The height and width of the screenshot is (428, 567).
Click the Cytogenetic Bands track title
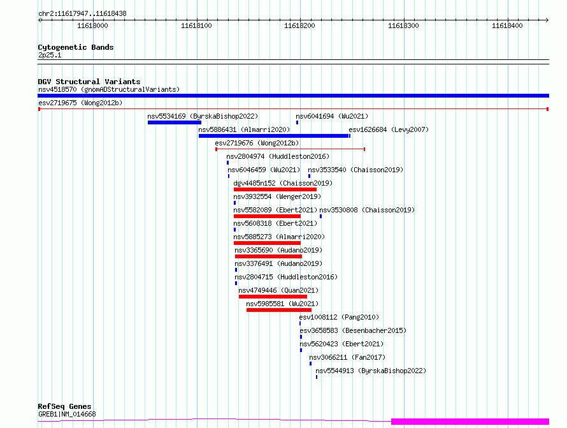pyautogui.click(x=76, y=47)
